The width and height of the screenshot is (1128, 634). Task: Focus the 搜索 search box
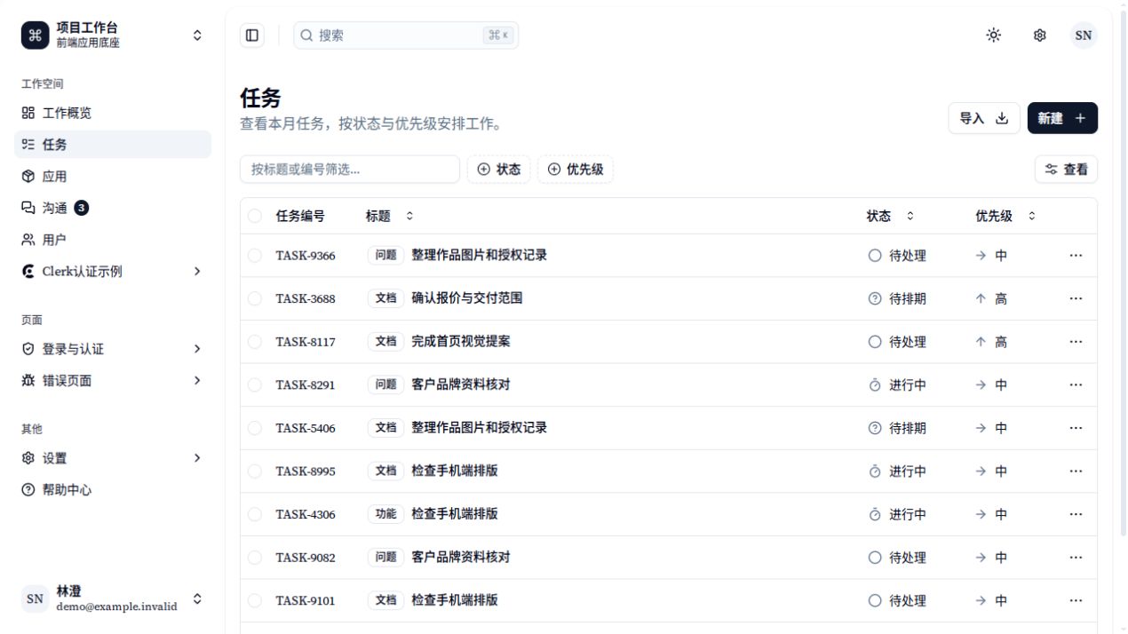click(x=406, y=36)
